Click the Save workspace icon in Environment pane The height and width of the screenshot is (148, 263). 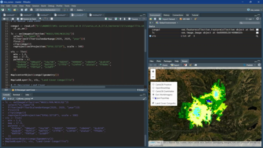[x=155, y=19]
